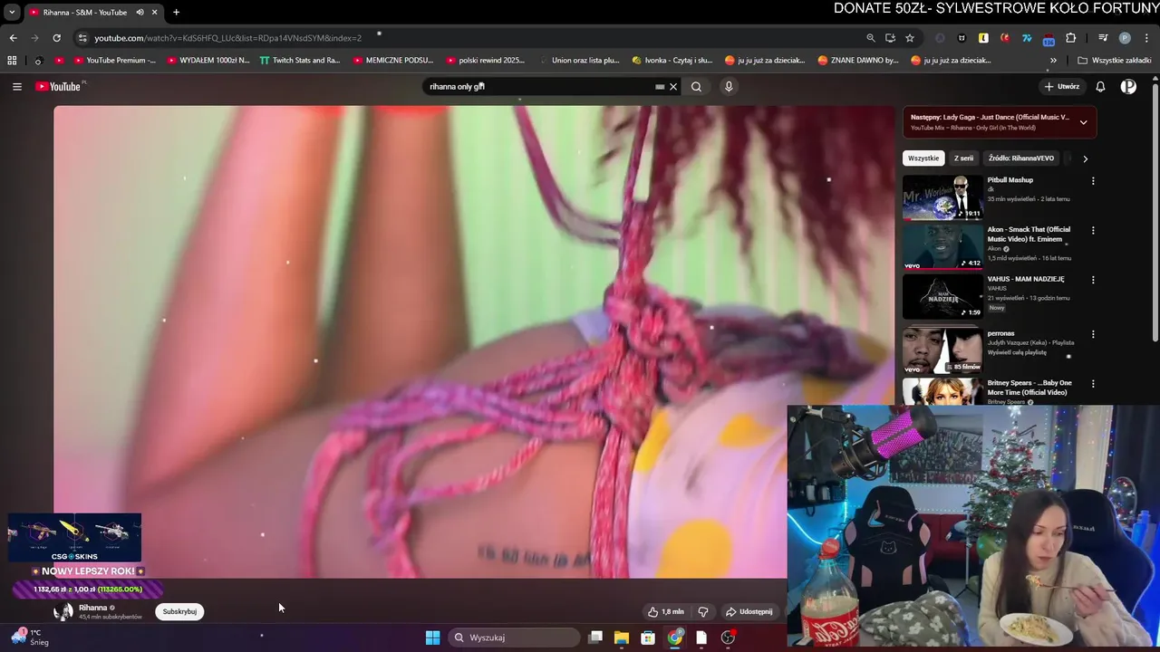This screenshot has width=1160, height=652.
Task: Like the video with 1,8 mln thumbs up
Action: (665, 612)
